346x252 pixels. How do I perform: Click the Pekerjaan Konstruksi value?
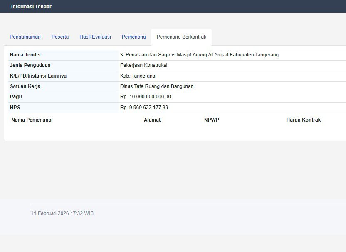143,65
